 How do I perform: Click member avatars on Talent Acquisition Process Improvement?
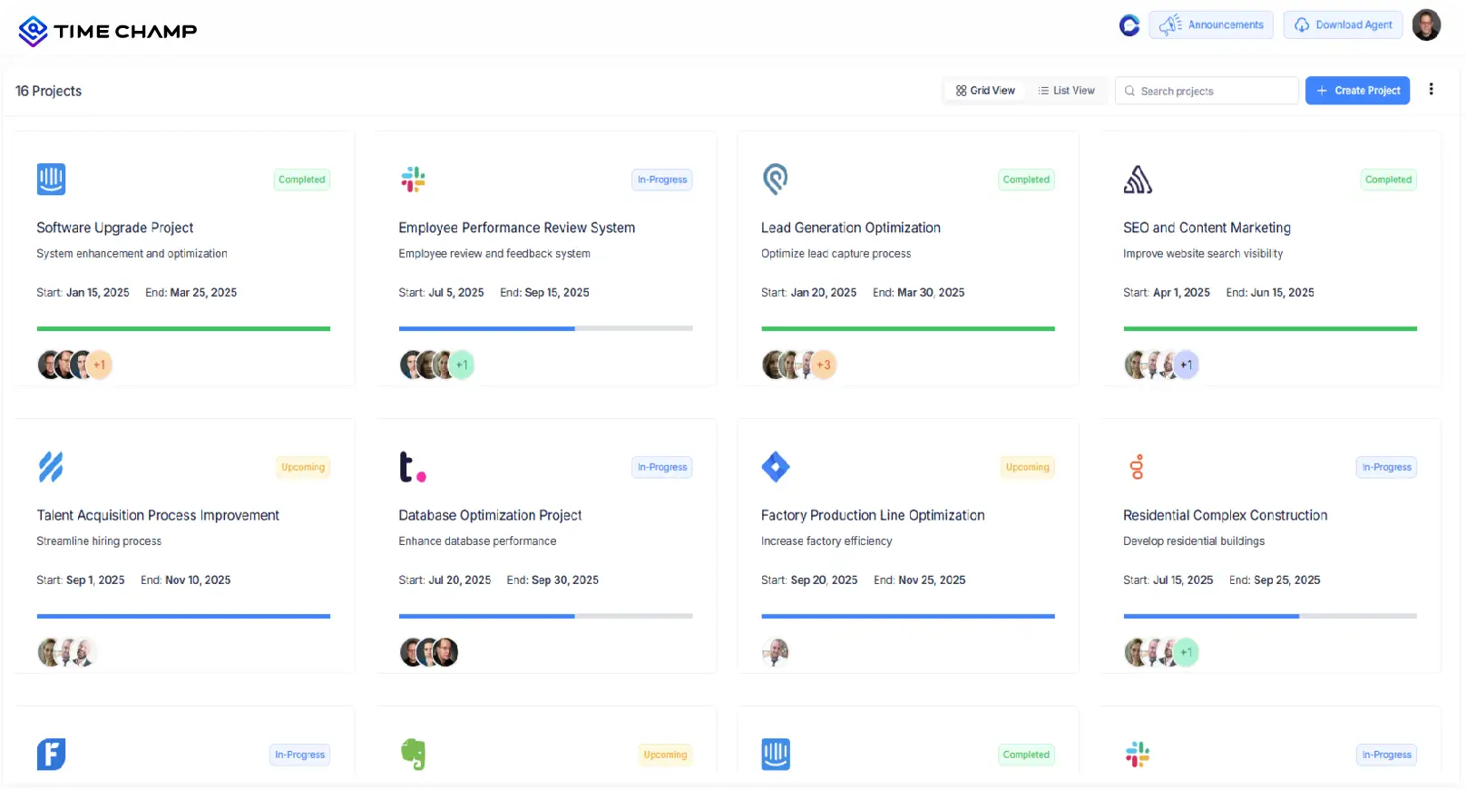pos(67,652)
